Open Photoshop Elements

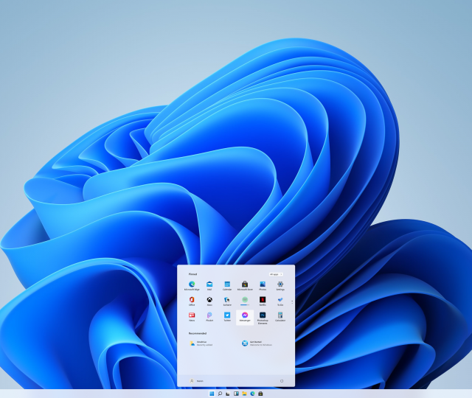point(263,315)
